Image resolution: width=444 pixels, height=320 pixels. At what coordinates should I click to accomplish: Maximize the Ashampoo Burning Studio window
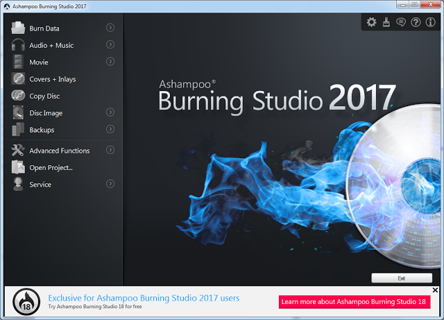[414, 5]
